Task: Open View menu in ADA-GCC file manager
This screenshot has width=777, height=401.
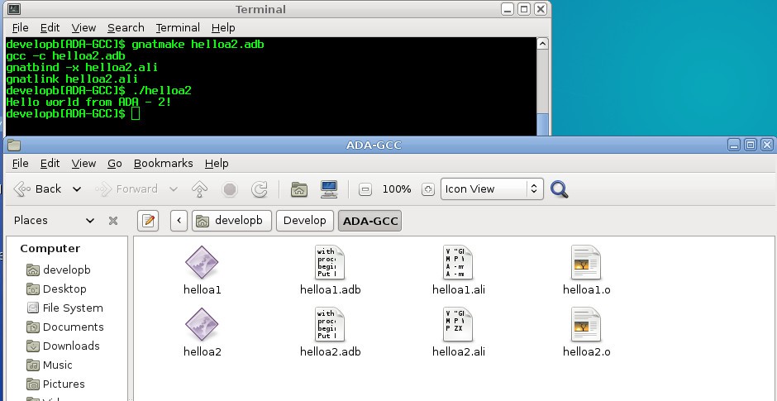Action: pos(83,163)
